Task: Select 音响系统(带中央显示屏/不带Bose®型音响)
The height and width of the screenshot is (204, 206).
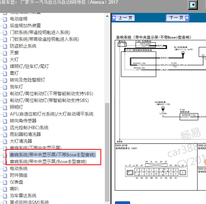Action: [x=53, y=155]
